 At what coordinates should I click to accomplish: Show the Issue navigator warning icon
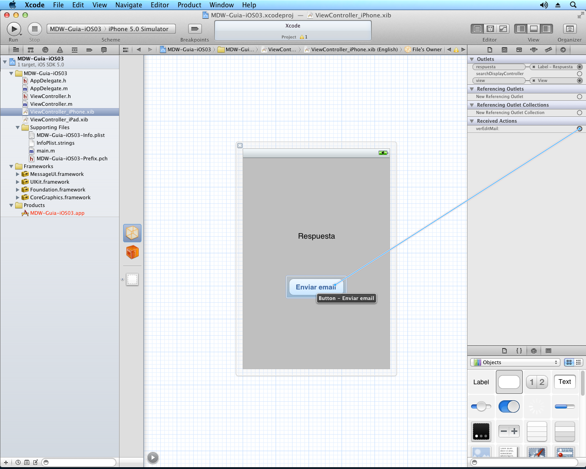coord(60,49)
